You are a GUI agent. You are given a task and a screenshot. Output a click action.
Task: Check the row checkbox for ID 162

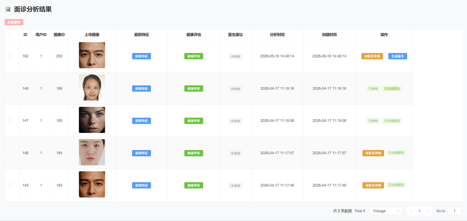(9, 56)
